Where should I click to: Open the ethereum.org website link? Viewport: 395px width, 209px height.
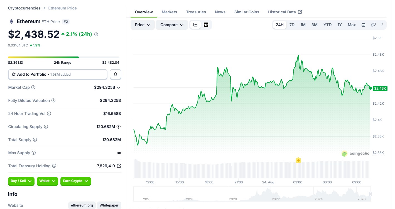click(82, 205)
